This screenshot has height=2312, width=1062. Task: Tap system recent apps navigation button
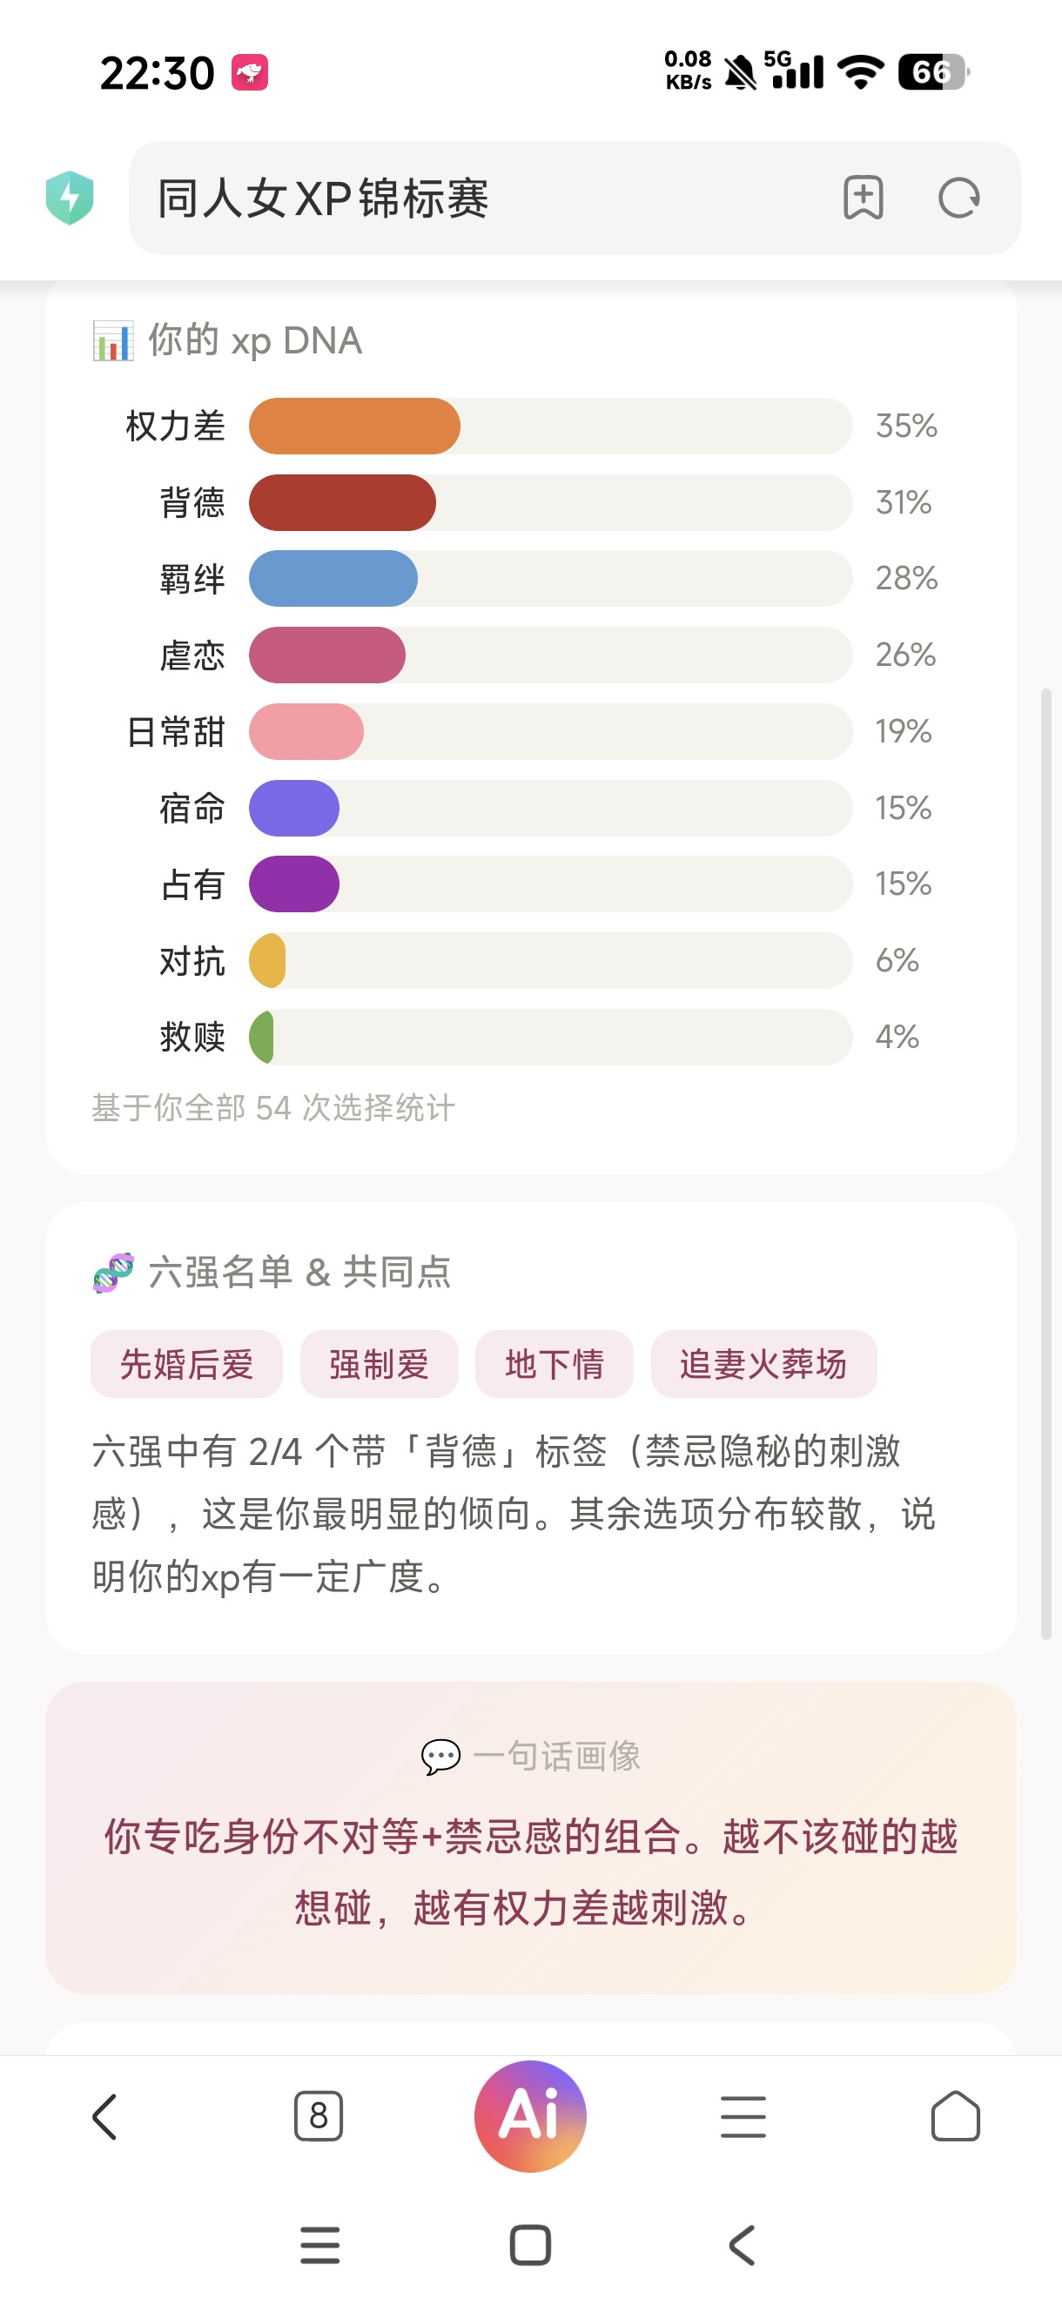tap(319, 2245)
